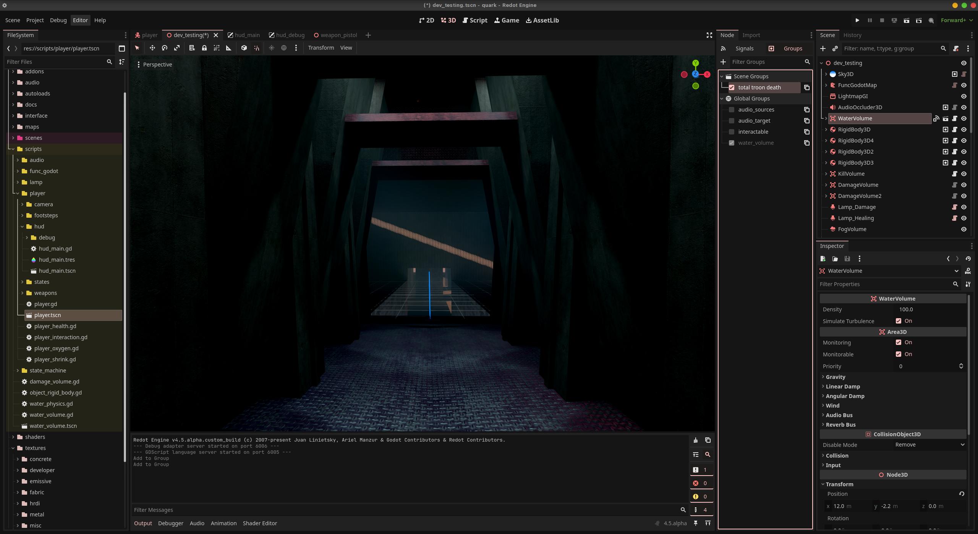978x534 pixels.
Task: Sort files icon in FileSystem
Action: (x=122, y=62)
